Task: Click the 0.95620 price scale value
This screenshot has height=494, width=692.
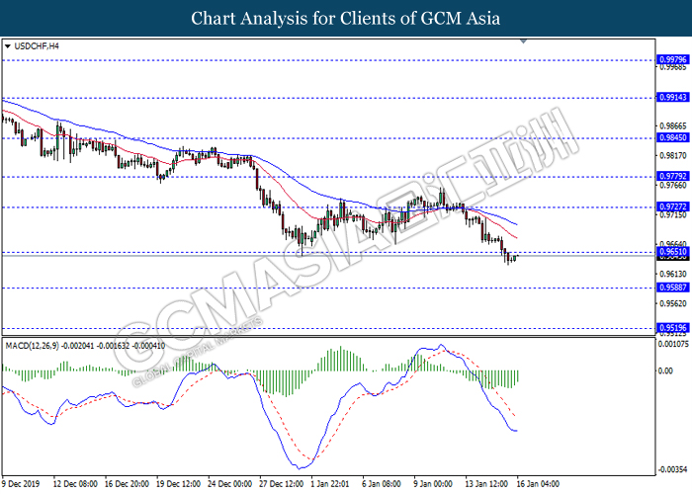Action: [x=673, y=303]
